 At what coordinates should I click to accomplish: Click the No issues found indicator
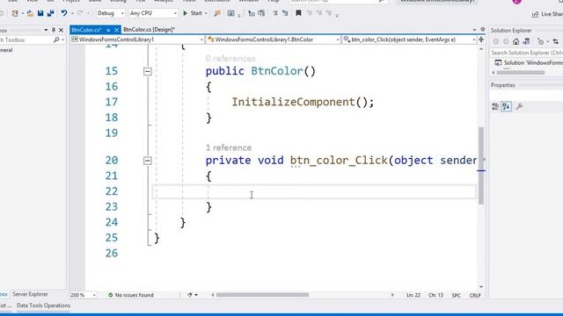pyautogui.click(x=131, y=295)
